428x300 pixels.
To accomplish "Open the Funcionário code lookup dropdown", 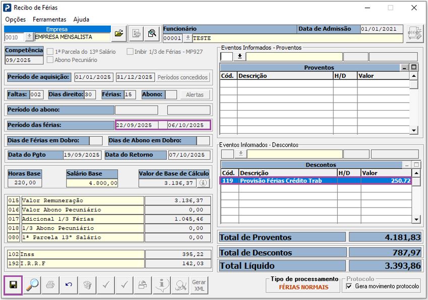I will 188,38.
